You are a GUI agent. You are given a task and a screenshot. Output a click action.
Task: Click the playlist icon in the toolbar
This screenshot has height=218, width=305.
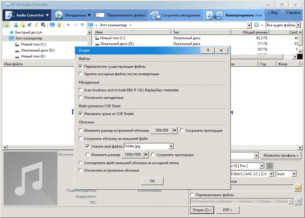pyautogui.click(x=43, y=25)
